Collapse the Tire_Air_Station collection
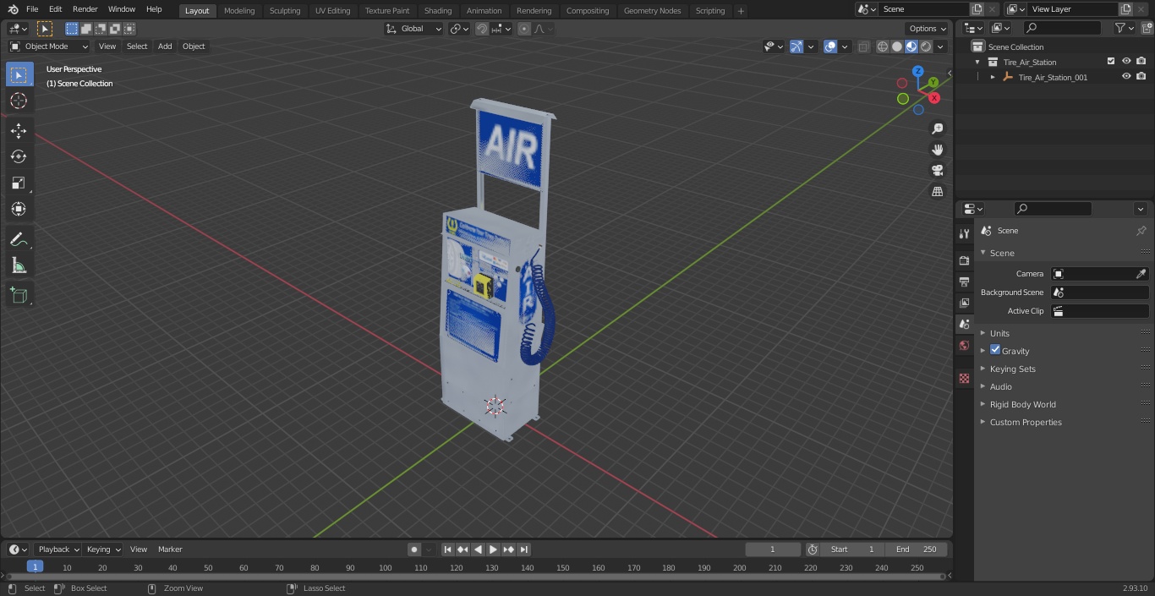The height and width of the screenshot is (596, 1155). pos(977,62)
